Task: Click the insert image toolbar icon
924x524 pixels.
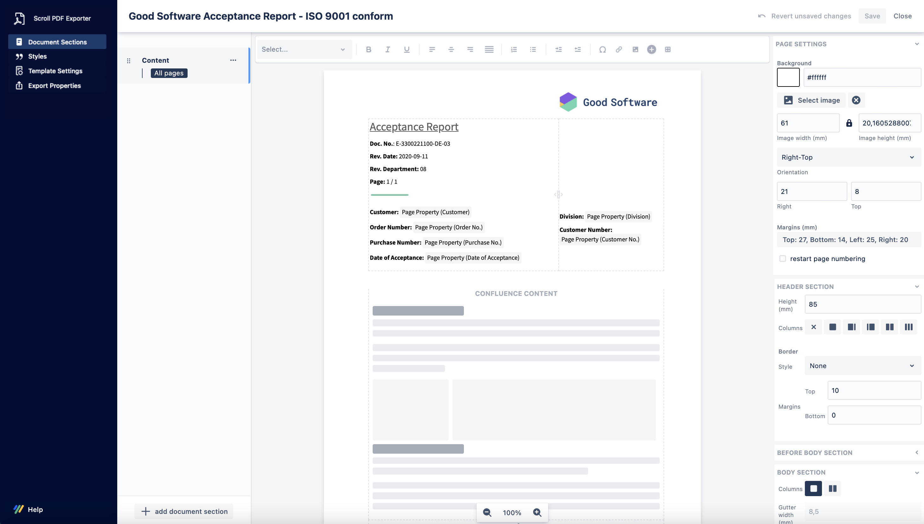Action: click(635, 49)
